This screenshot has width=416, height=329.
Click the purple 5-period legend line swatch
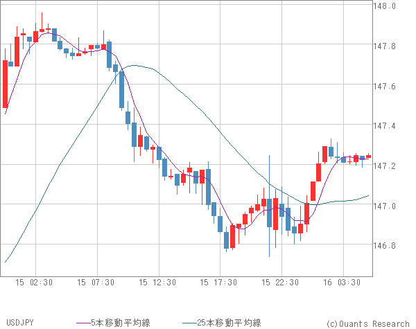pos(84,323)
